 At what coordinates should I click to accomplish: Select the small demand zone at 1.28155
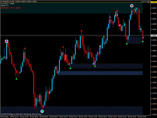tap(135, 40)
